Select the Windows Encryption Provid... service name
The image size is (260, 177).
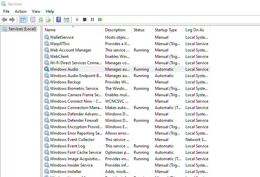[x=76, y=127]
